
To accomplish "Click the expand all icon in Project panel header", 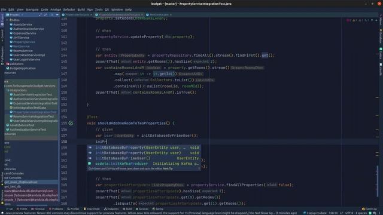I will pyautogui.click(x=40, y=14).
